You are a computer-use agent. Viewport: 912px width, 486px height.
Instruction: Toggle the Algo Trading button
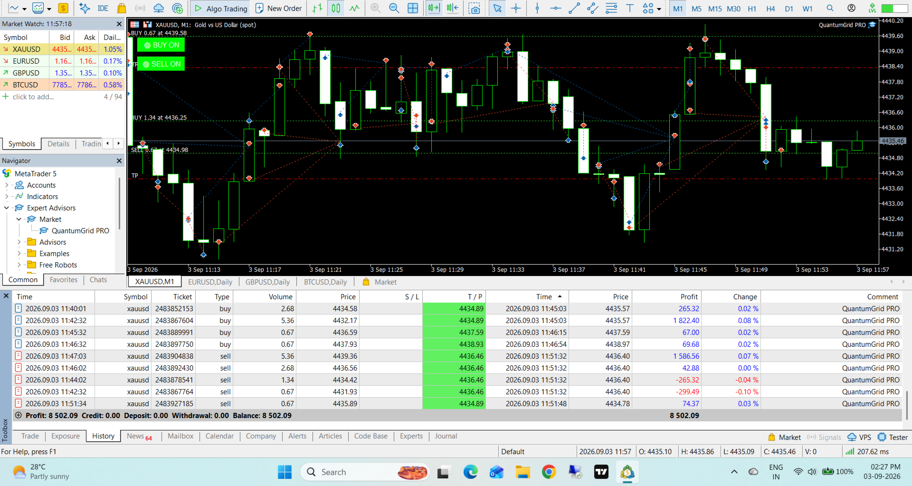tap(221, 8)
